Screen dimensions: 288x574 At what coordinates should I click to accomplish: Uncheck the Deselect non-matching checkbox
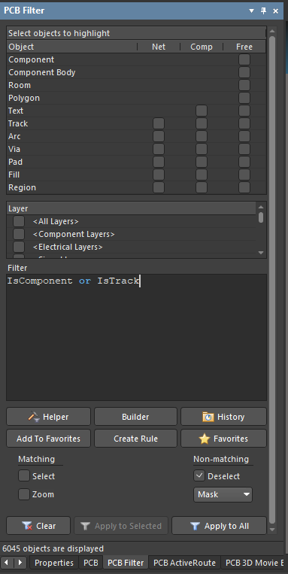tap(199, 476)
